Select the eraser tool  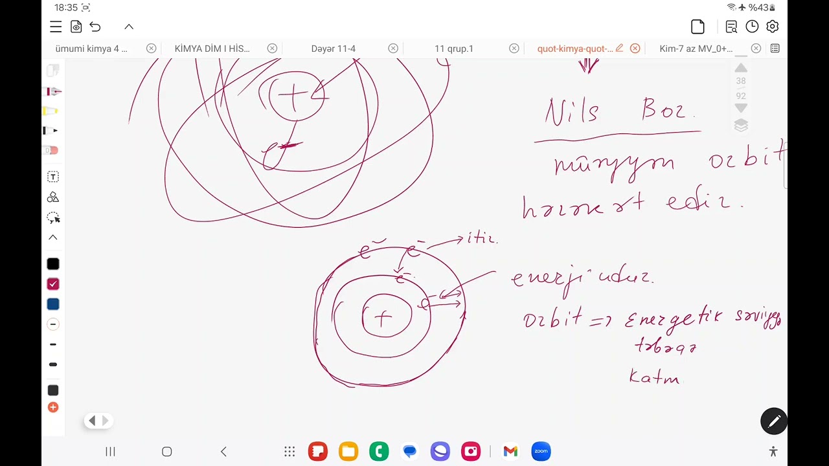(x=52, y=150)
